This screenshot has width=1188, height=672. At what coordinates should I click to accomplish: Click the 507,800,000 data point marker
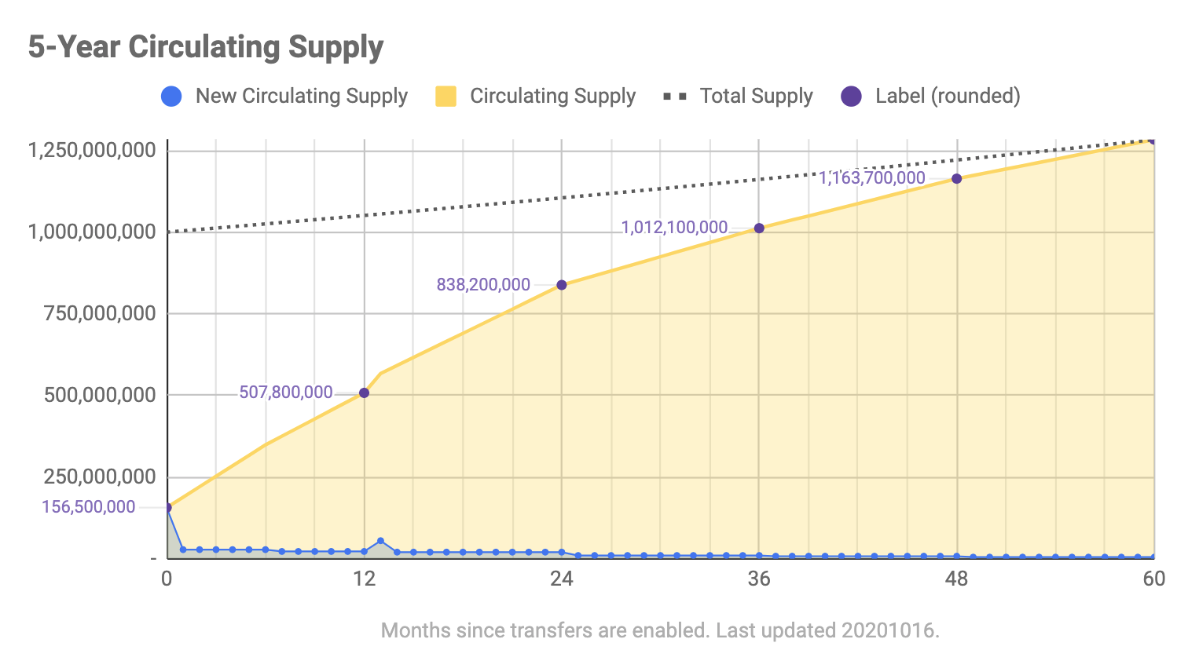pos(364,393)
